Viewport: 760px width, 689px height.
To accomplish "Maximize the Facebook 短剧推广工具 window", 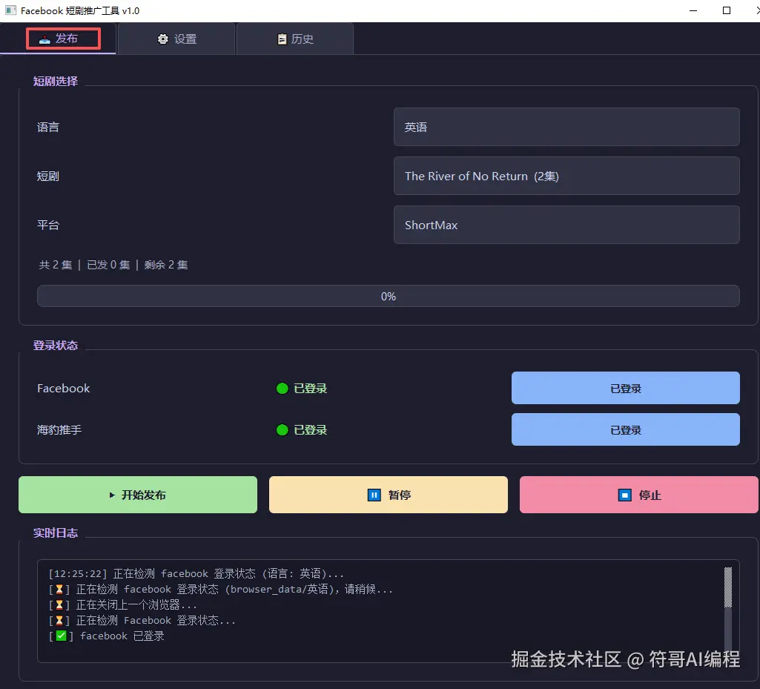I will 726,10.
